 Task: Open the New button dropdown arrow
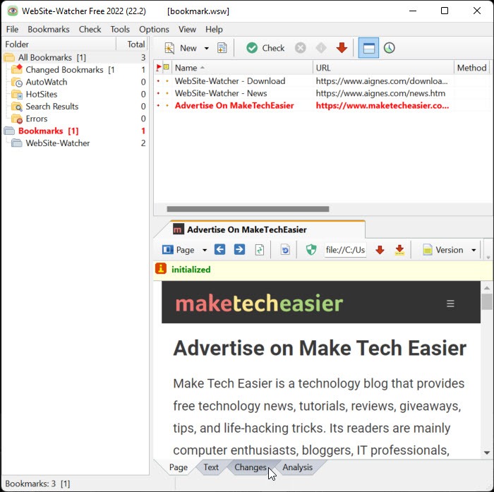point(206,48)
